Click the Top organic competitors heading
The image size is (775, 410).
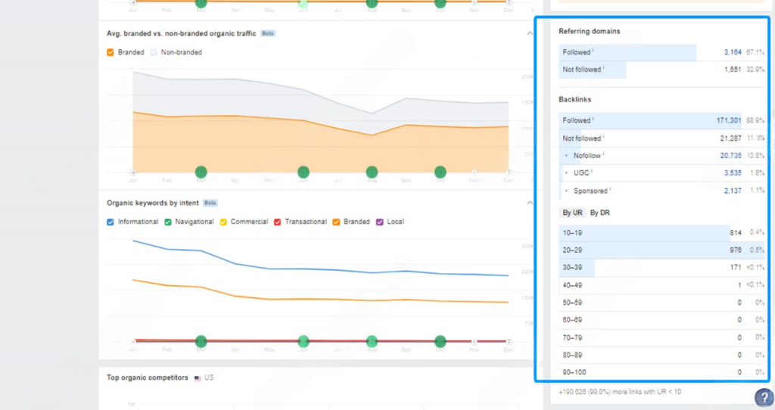148,378
